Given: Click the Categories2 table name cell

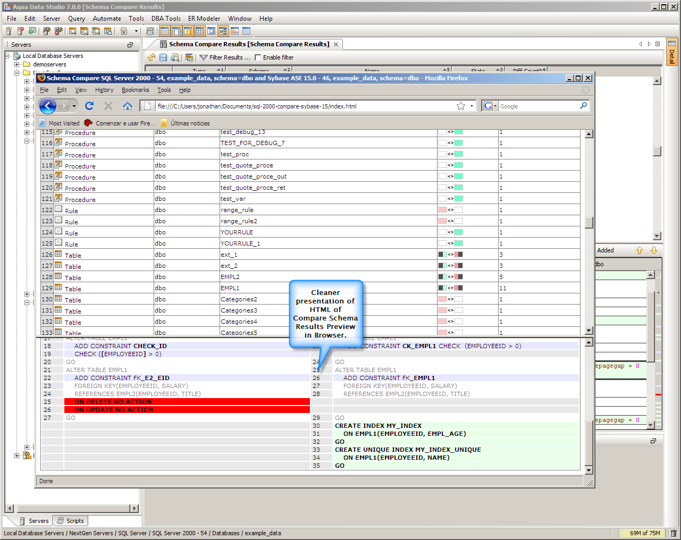Looking at the screenshot, I should click(x=329, y=299).
